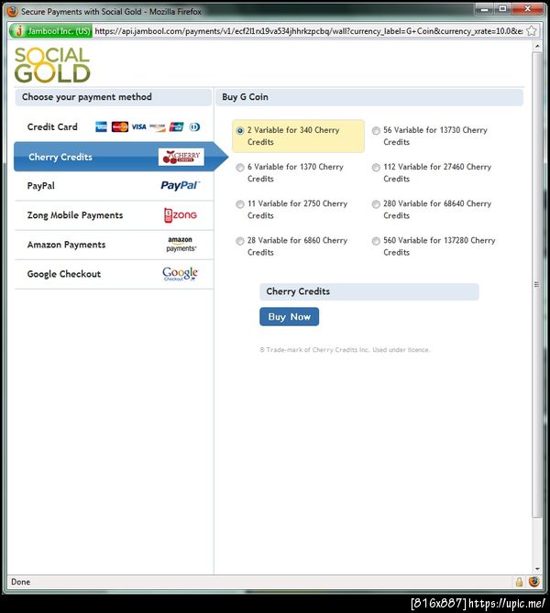This screenshot has height=613, width=550.
Task: Click the Discover card icon
Action: [158, 126]
